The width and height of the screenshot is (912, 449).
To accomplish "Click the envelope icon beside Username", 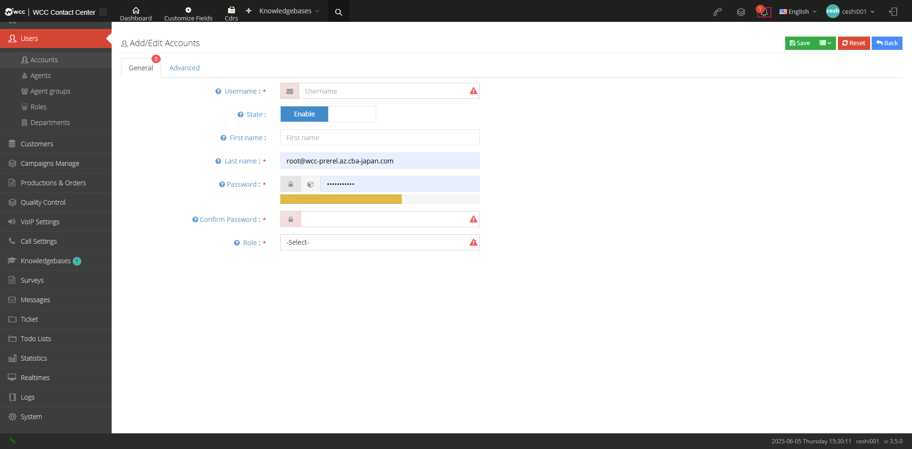I will (x=290, y=91).
